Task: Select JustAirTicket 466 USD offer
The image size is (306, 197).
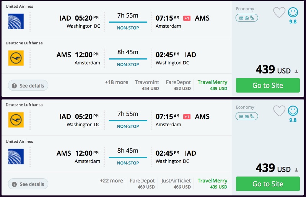Action: click(176, 183)
